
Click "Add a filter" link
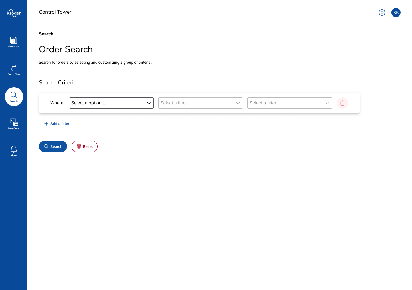57,124
